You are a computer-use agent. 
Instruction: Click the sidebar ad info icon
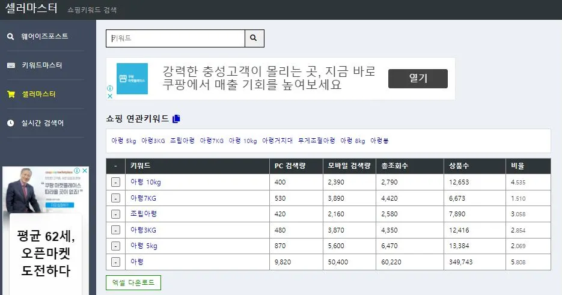pos(77,171)
